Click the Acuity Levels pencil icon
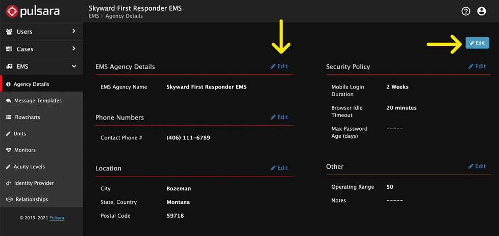 8,167
